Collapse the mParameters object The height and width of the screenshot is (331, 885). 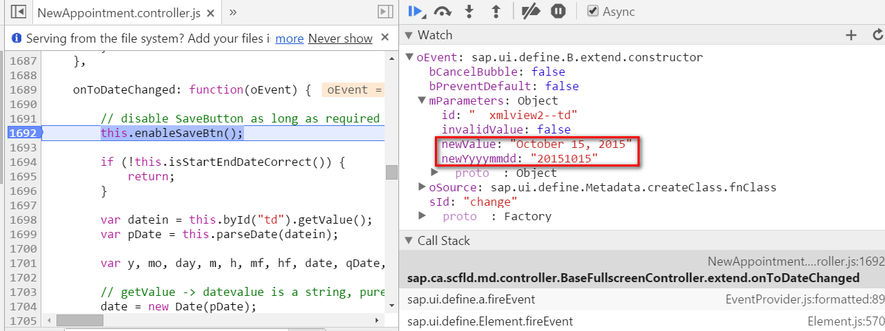[422, 100]
